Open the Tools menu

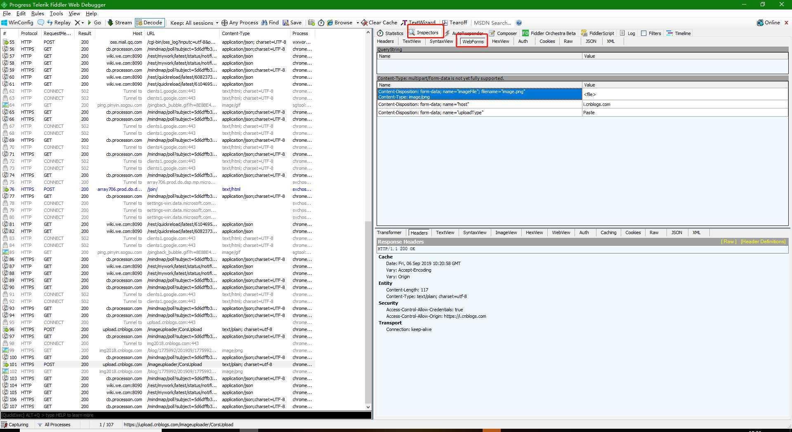coord(57,14)
